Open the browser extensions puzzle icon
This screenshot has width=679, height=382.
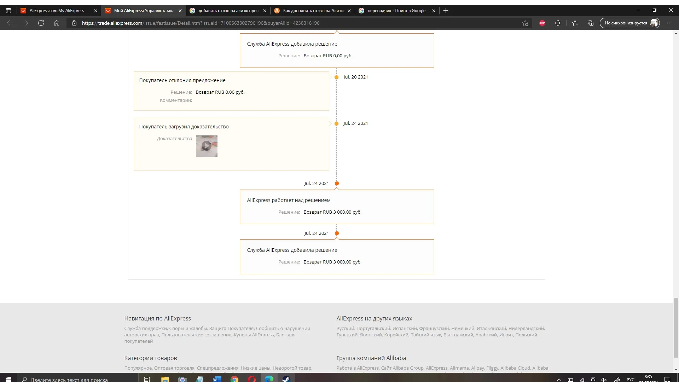coord(558,23)
